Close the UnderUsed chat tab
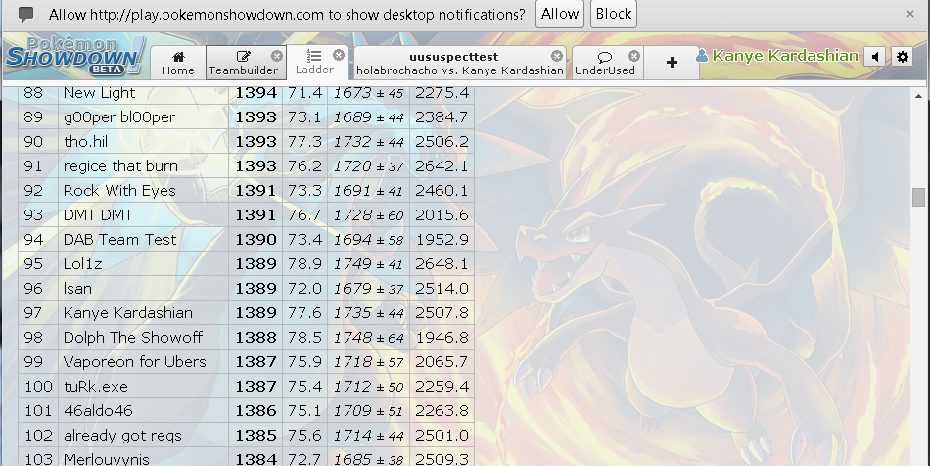The width and height of the screenshot is (930, 466). [634, 56]
